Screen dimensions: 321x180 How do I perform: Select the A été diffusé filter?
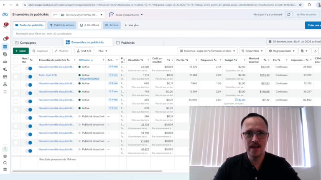click(90, 25)
